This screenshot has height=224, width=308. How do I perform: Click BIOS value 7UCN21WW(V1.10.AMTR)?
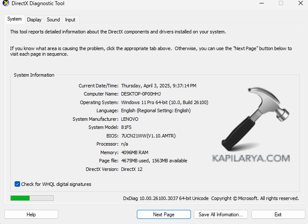click(148, 136)
